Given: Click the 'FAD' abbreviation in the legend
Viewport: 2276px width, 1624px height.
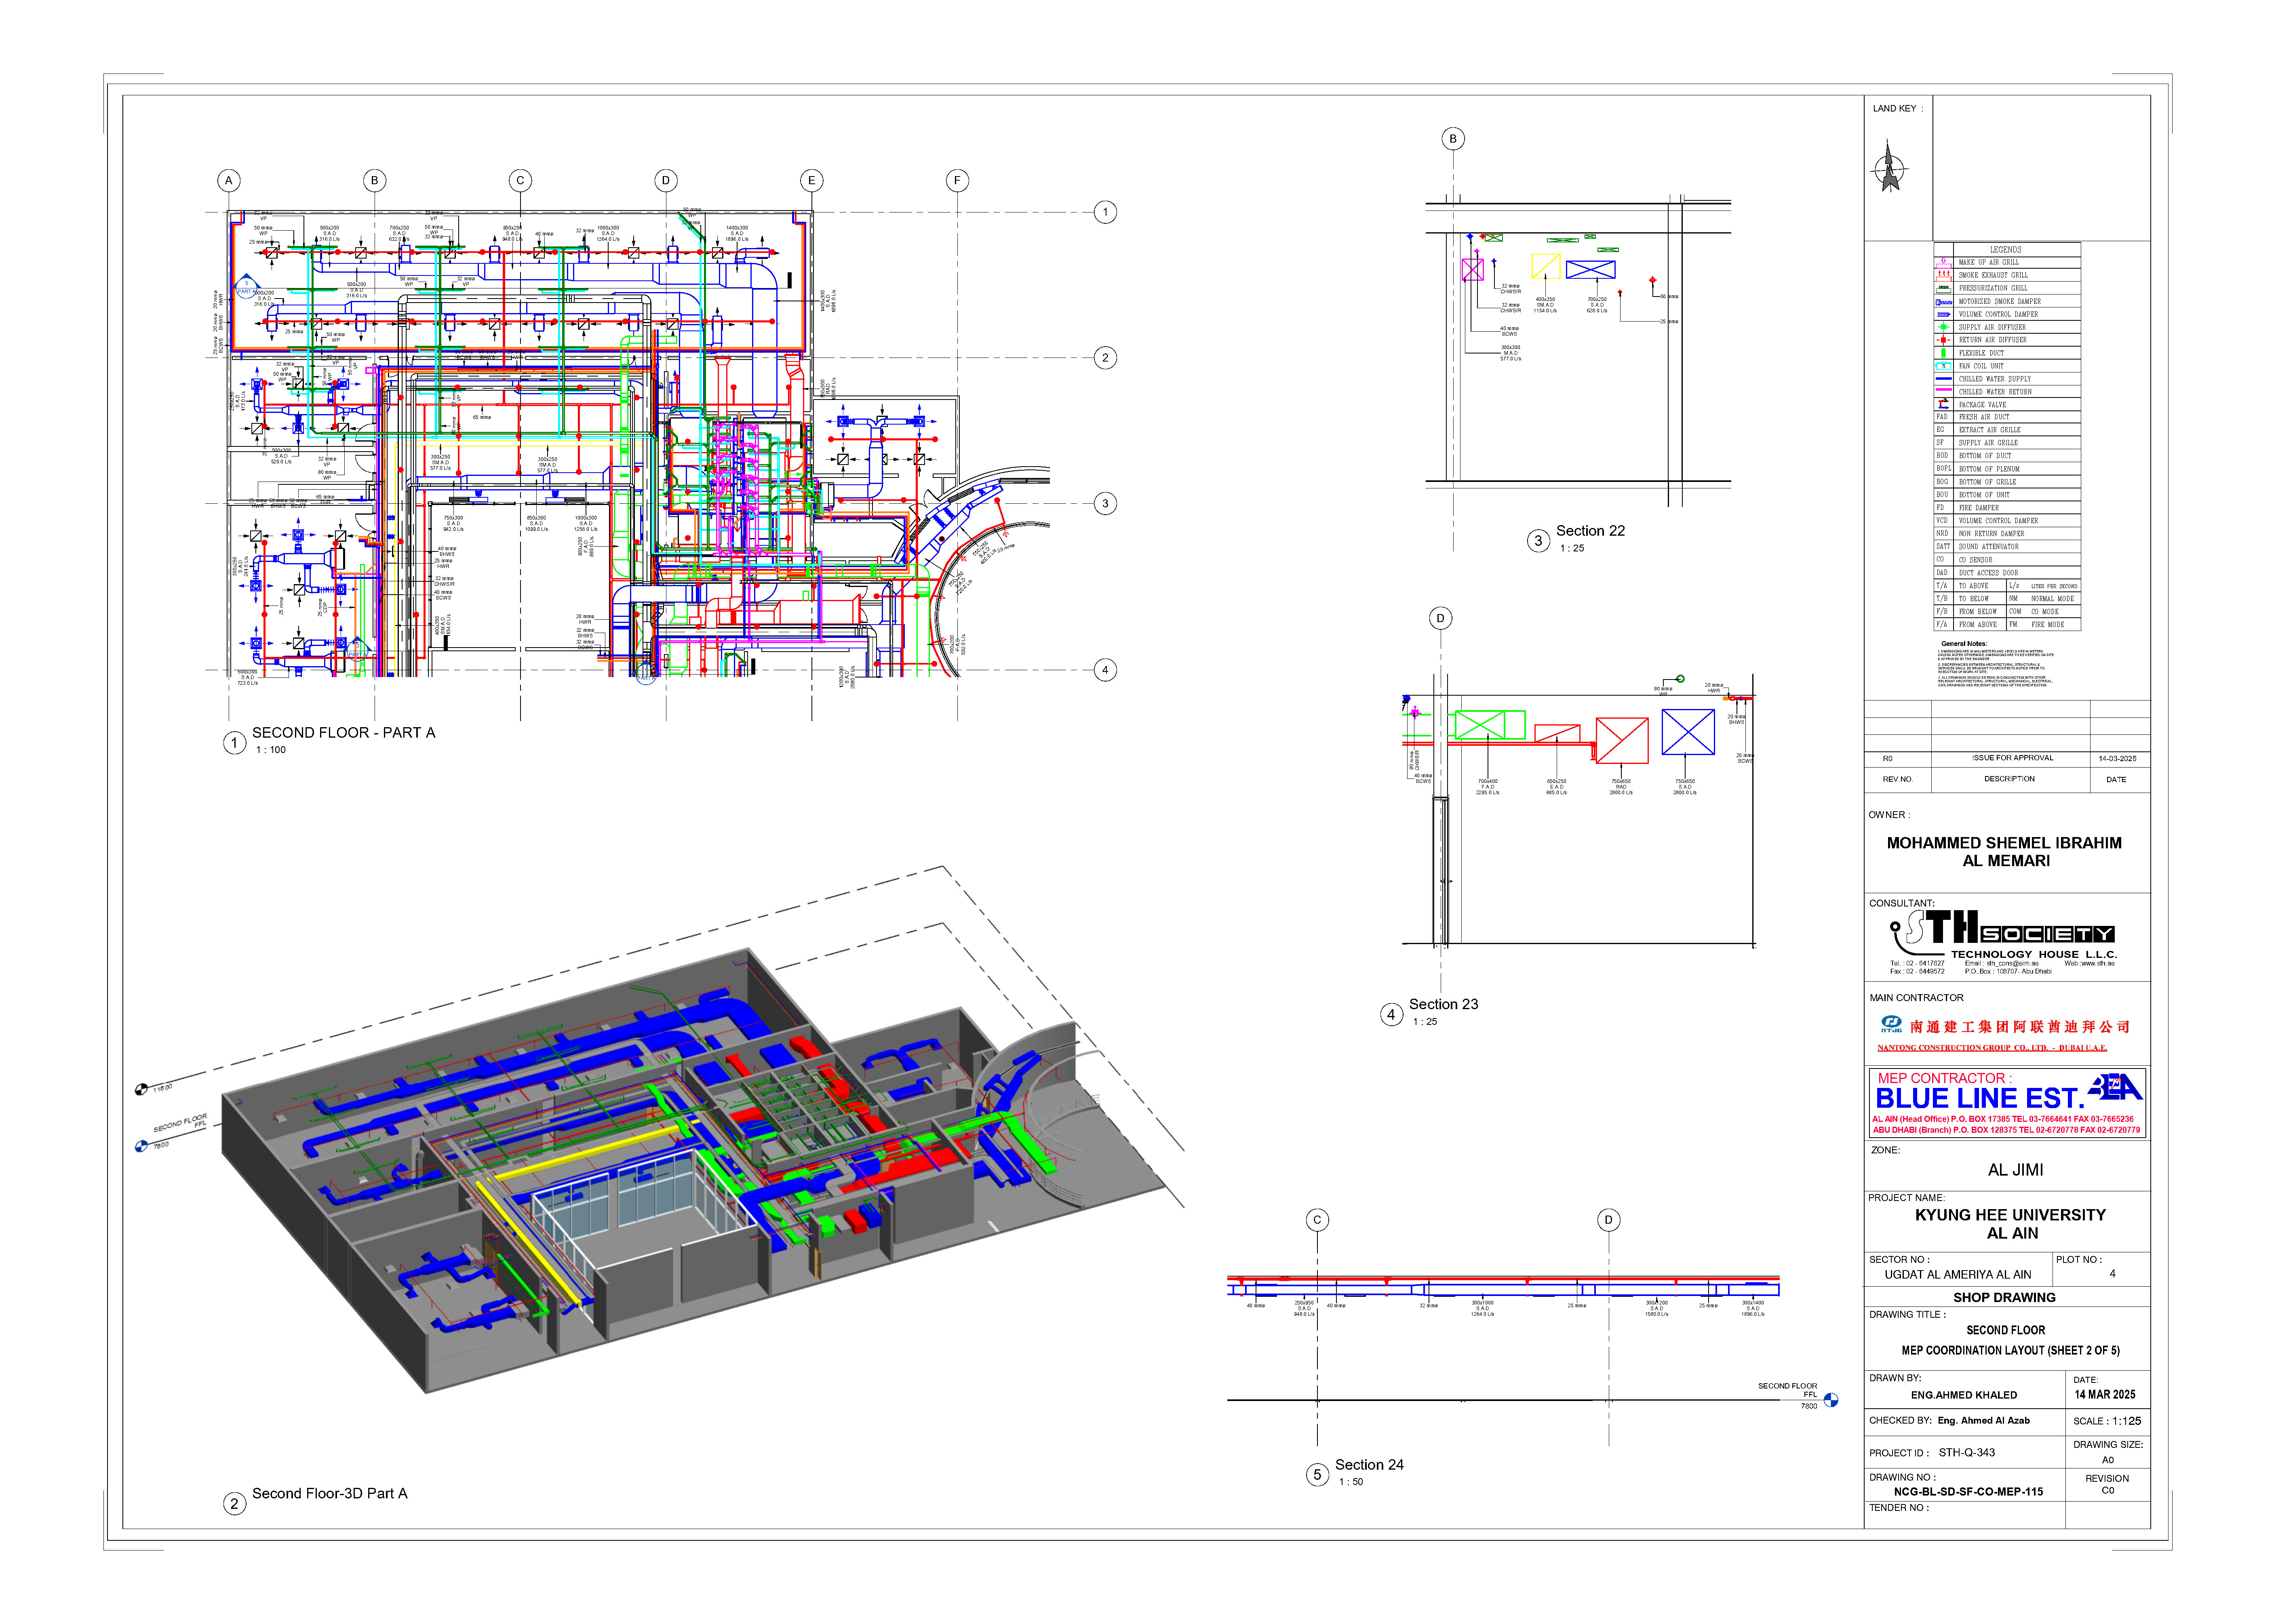Looking at the screenshot, I should [1942, 417].
